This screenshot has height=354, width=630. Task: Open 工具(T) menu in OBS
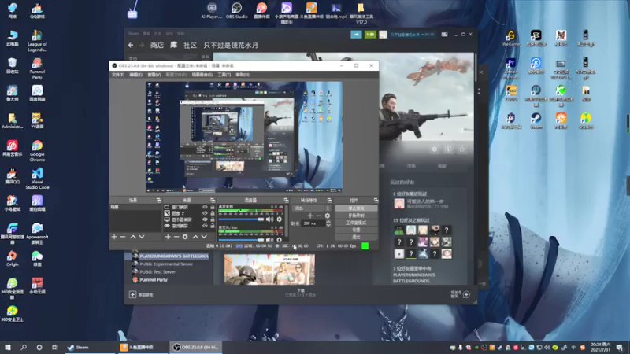(x=224, y=75)
